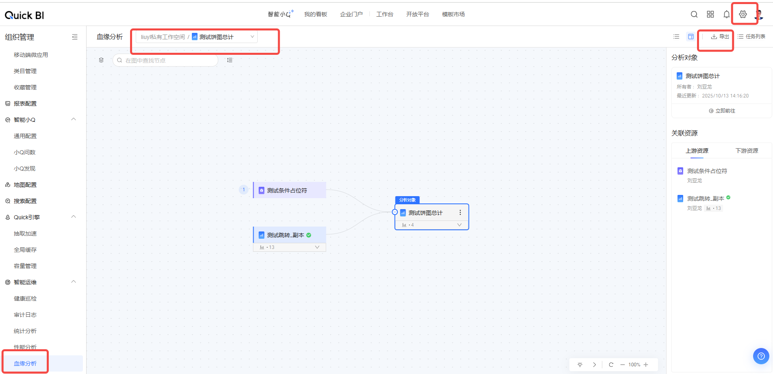Open the settings gear icon
This screenshot has height=374, width=773.
click(743, 14)
